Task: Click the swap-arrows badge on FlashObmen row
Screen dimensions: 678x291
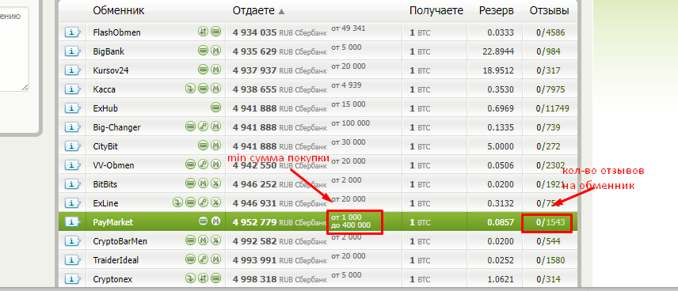Action: point(203,32)
